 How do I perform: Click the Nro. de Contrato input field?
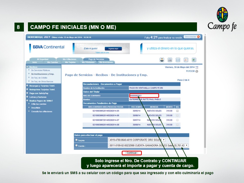(x=144, y=96)
